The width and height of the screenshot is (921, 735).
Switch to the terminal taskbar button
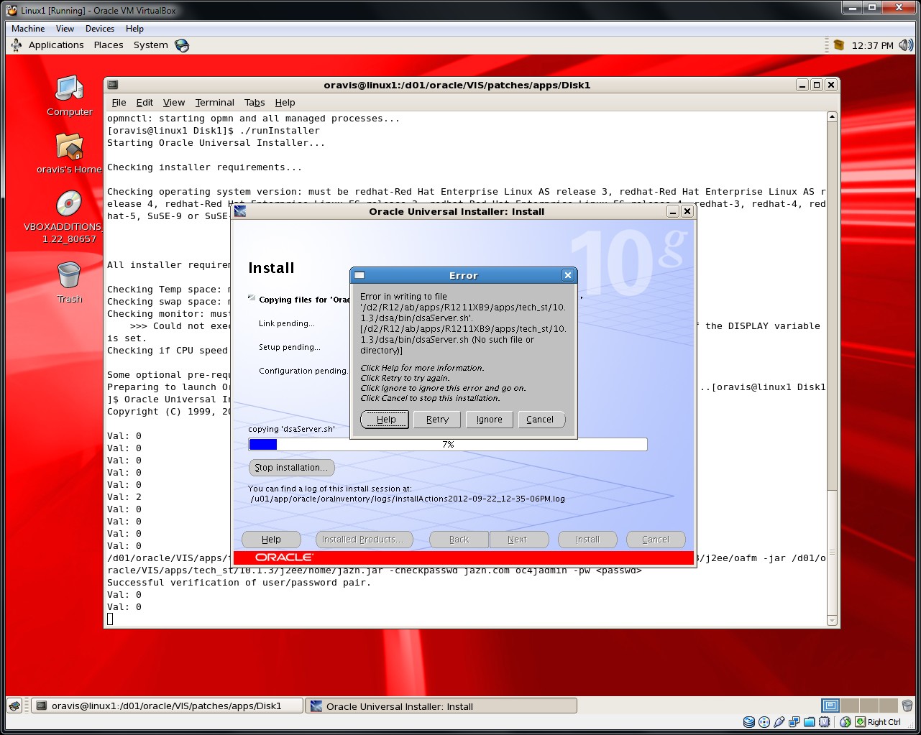click(168, 706)
